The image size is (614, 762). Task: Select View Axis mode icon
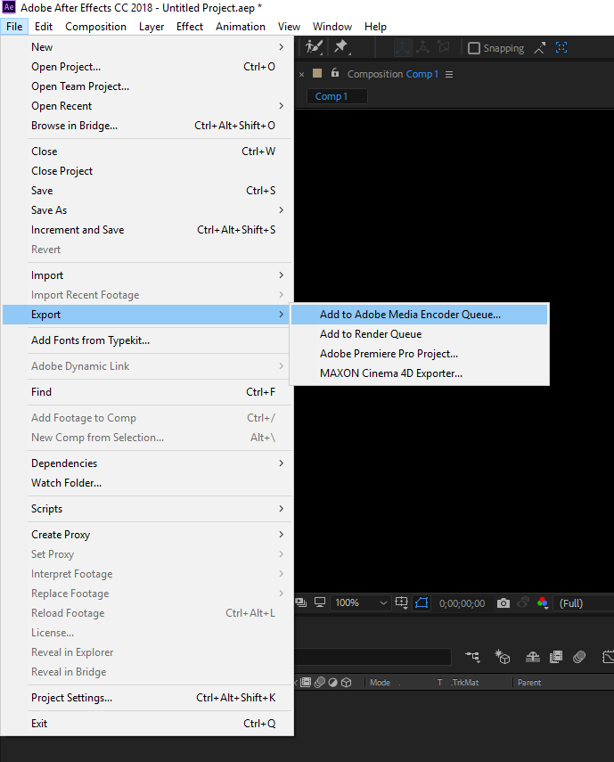[443, 47]
